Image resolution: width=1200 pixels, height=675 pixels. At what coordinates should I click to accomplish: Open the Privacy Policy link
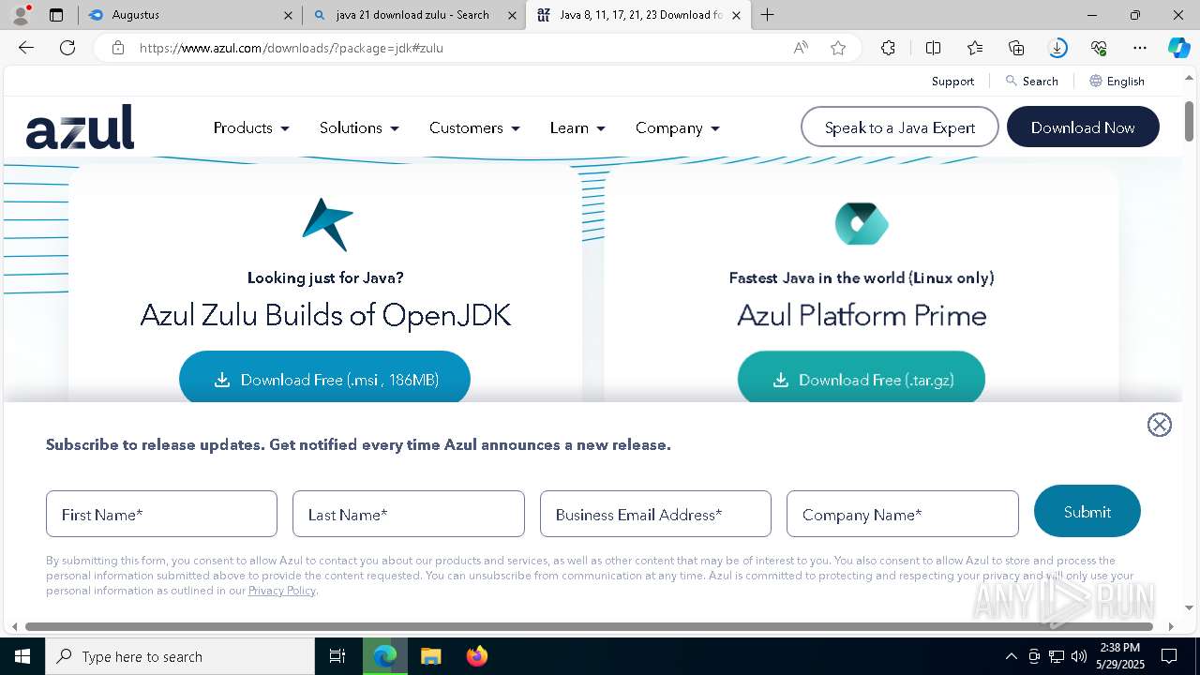click(282, 591)
